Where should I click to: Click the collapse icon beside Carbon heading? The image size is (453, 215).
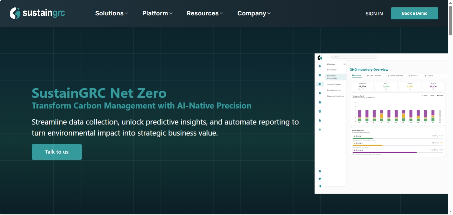click(345, 64)
